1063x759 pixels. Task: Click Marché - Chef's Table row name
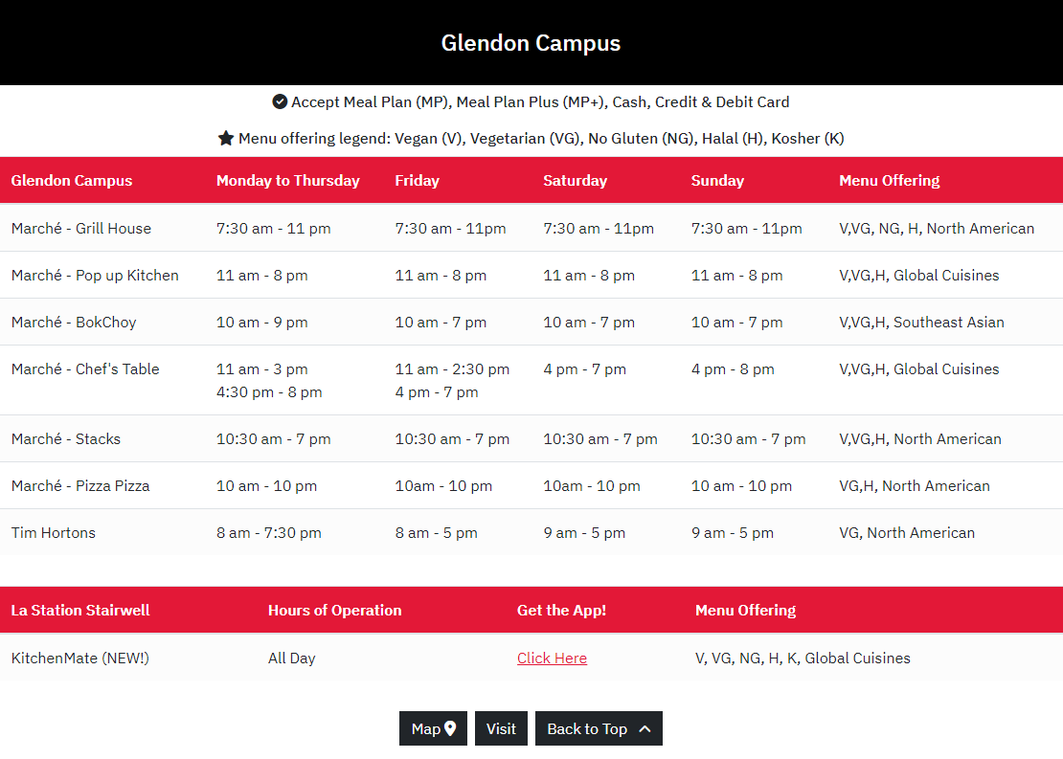(85, 368)
